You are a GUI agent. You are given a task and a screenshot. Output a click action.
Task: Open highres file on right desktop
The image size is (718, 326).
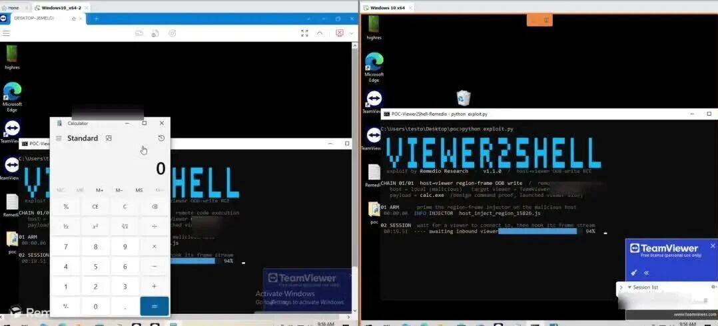[374, 27]
